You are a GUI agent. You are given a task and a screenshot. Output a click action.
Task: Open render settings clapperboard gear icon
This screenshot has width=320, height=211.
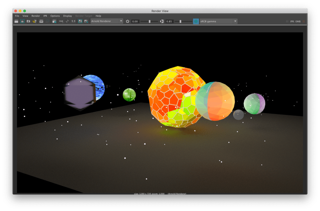tap(54, 21)
